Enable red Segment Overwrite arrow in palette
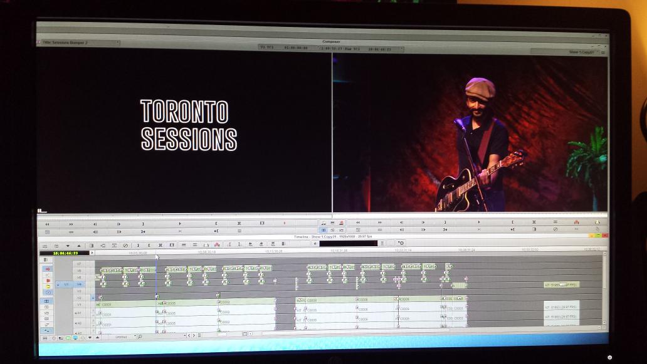 (x=48, y=269)
